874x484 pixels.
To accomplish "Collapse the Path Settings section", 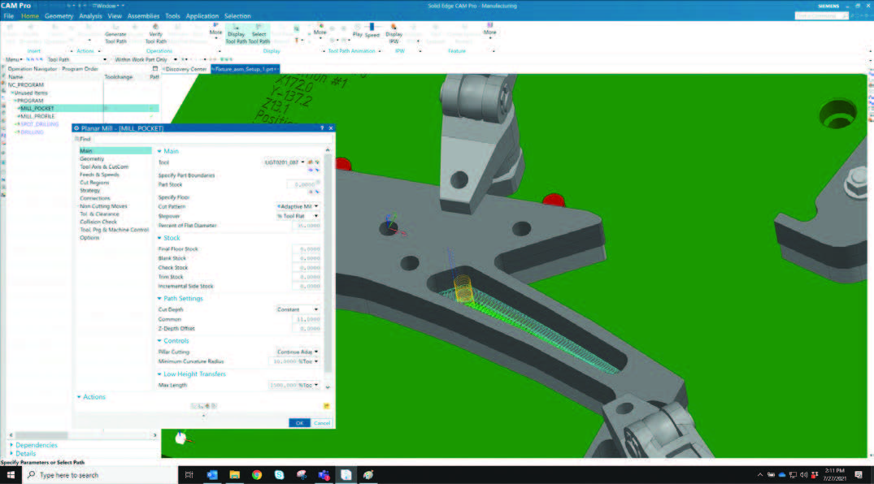I will pyautogui.click(x=159, y=299).
